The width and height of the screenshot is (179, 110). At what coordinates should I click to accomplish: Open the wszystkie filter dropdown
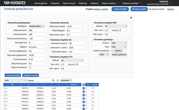coord(66,80)
